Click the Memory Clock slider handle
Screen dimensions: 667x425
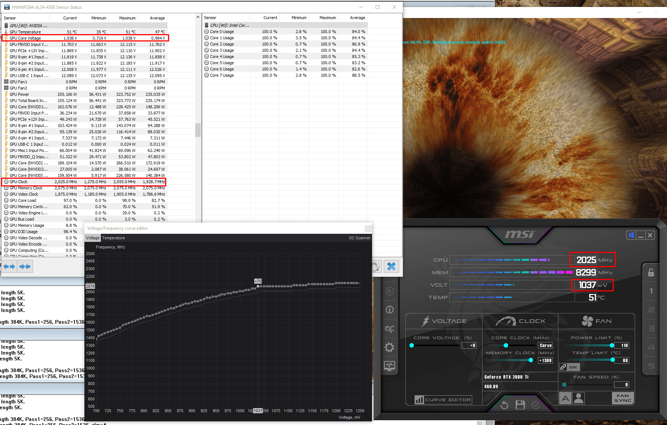click(531, 360)
